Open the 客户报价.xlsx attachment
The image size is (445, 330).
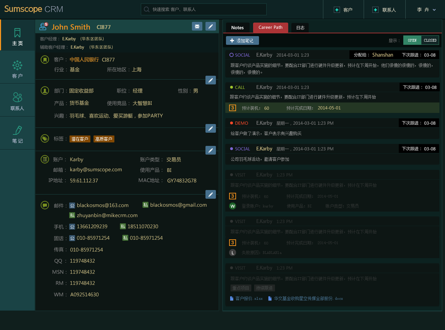point(246,298)
